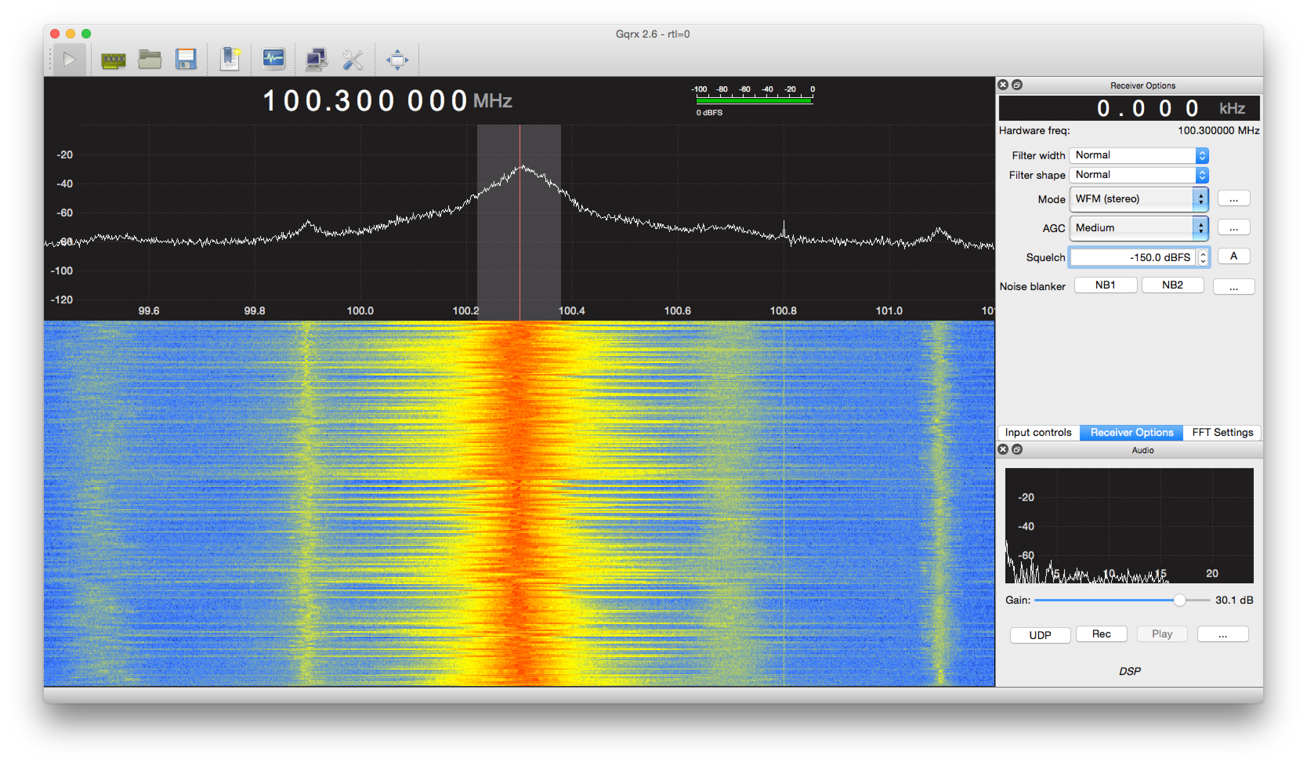Load settings with the folder icon

pyautogui.click(x=149, y=60)
